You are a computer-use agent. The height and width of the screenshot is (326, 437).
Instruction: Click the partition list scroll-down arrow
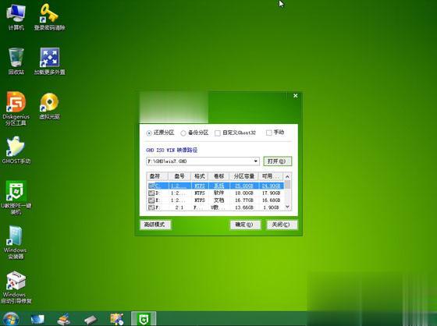click(287, 207)
